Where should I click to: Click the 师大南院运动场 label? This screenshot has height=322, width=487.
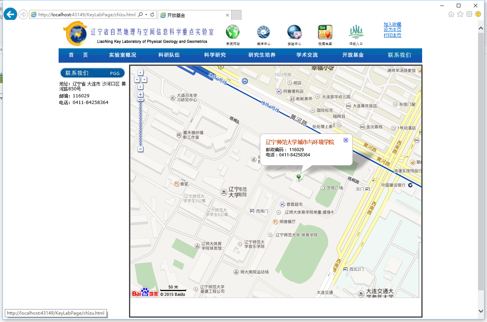click(254, 272)
